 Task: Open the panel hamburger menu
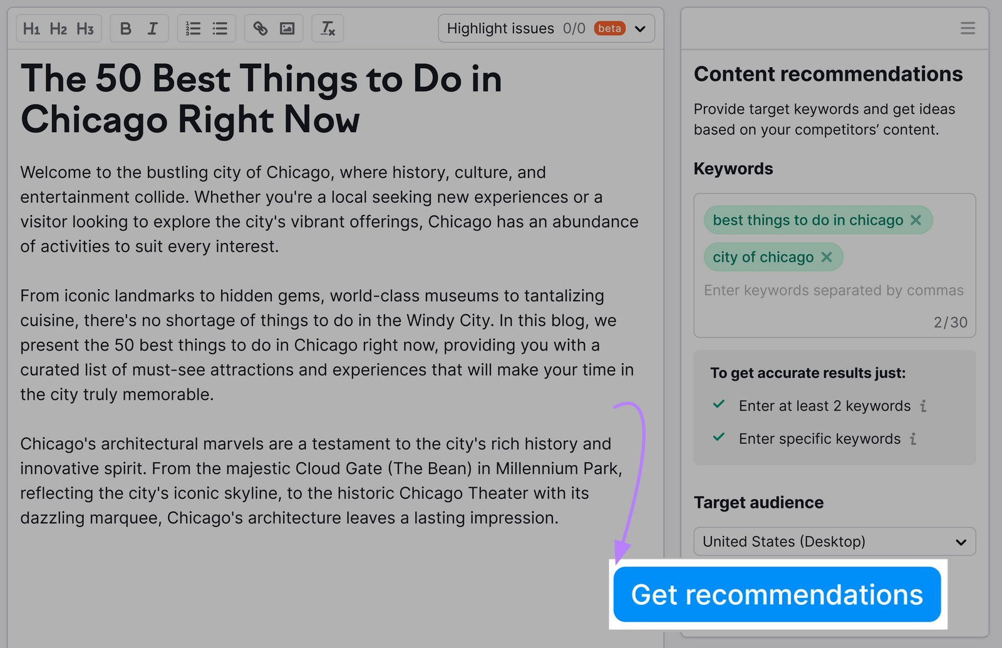point(968,28)
